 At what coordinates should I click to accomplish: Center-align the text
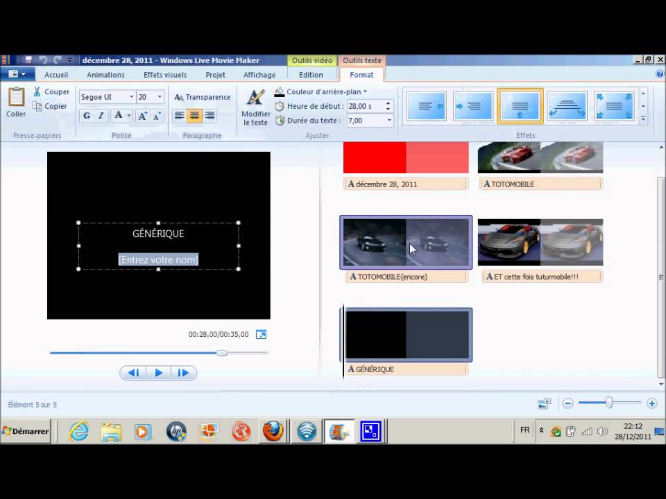194,116
